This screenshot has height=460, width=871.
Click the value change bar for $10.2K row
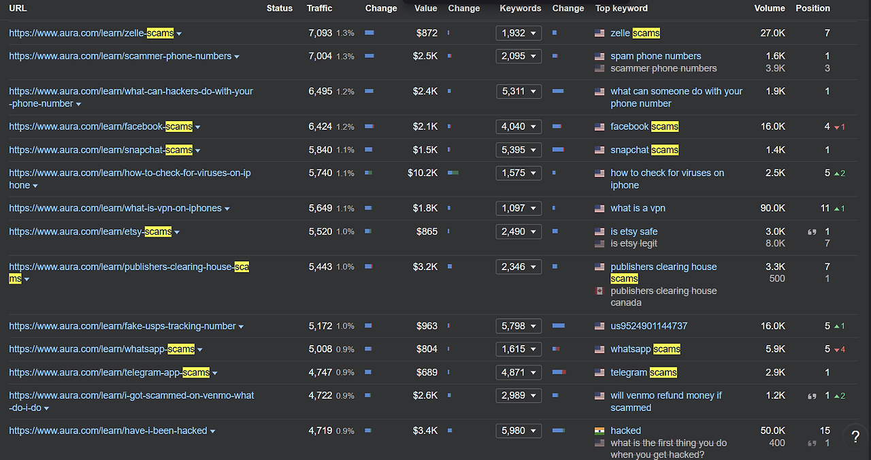453,173
